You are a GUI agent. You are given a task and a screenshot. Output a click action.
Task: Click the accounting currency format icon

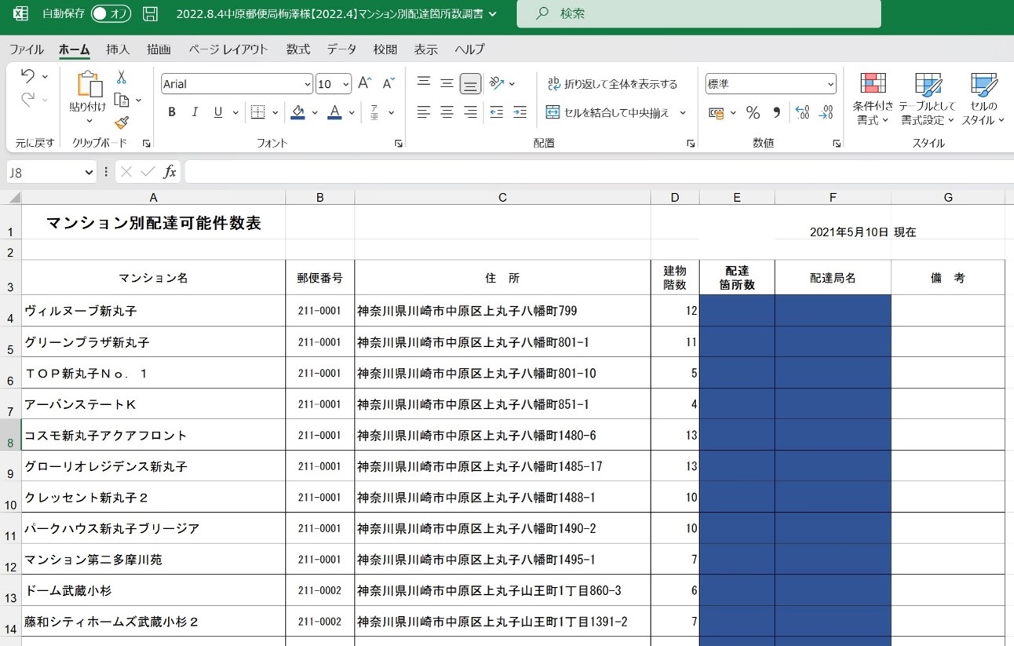[x=717, y=112]
